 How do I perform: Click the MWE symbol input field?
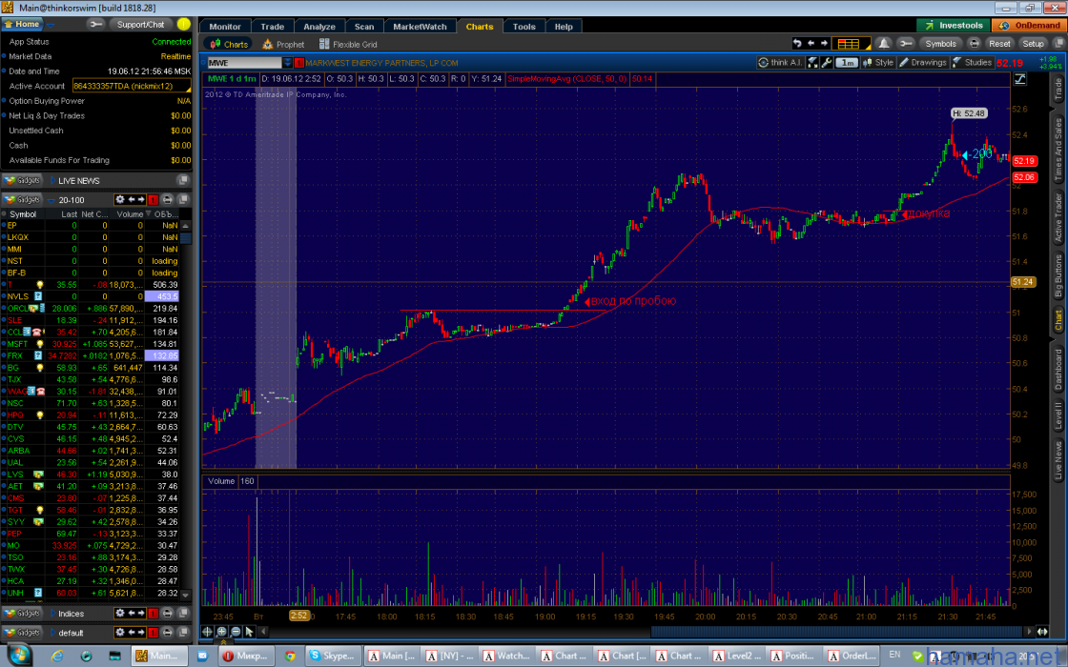[x=244, y=63]
